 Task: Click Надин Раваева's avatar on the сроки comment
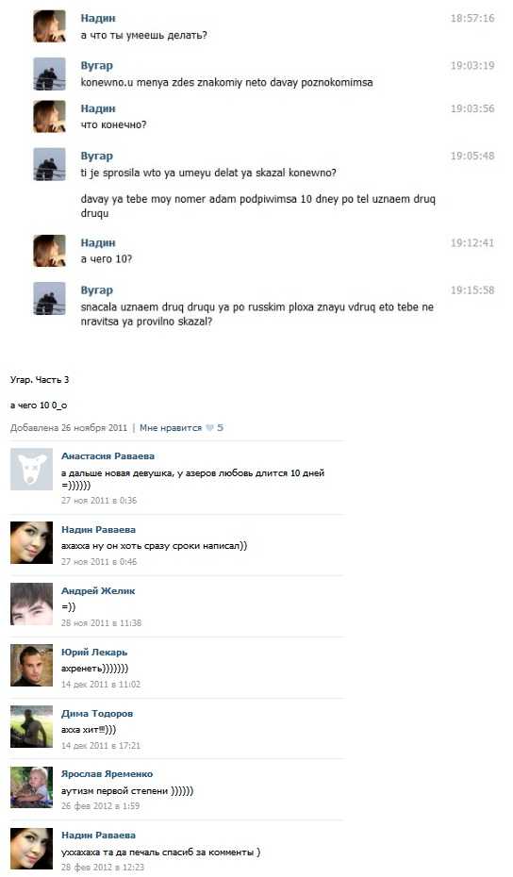tap(31, 542)
